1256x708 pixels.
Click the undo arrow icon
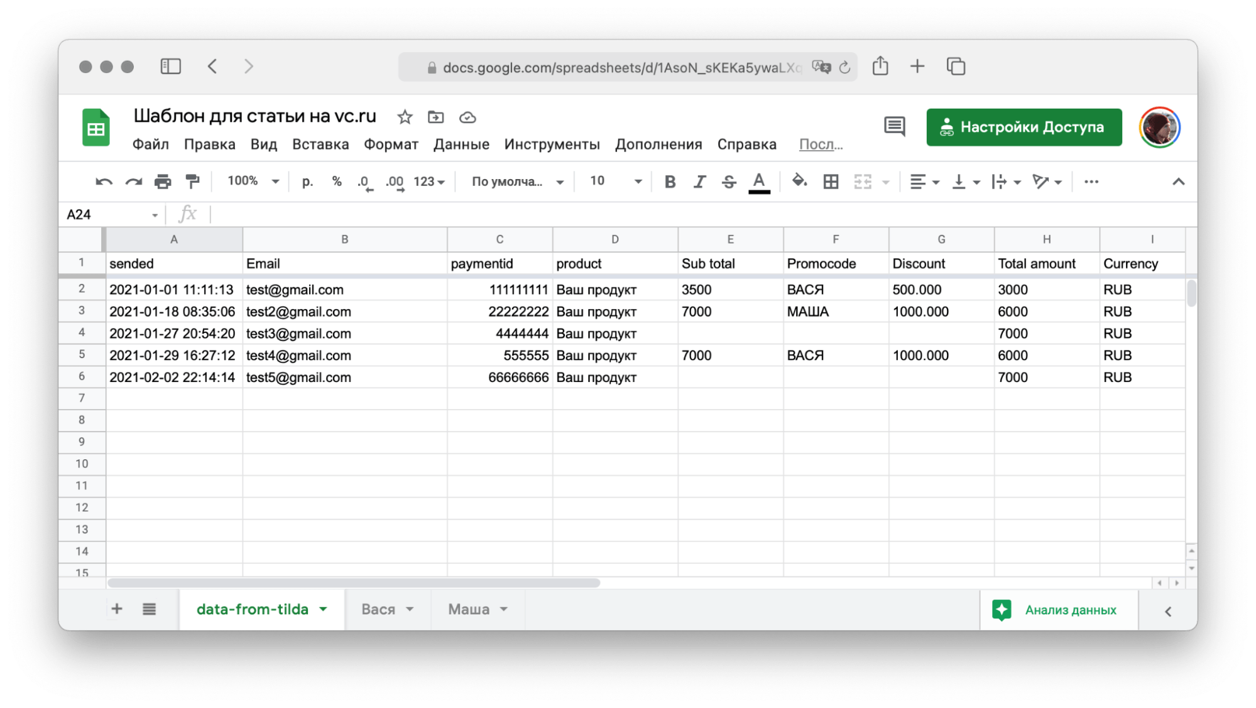104,182
